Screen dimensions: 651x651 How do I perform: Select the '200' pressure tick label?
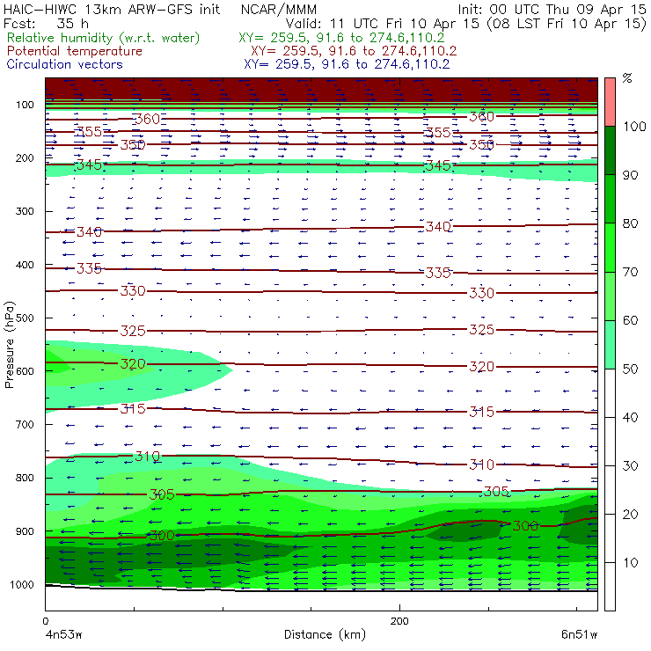coord(25,157)
